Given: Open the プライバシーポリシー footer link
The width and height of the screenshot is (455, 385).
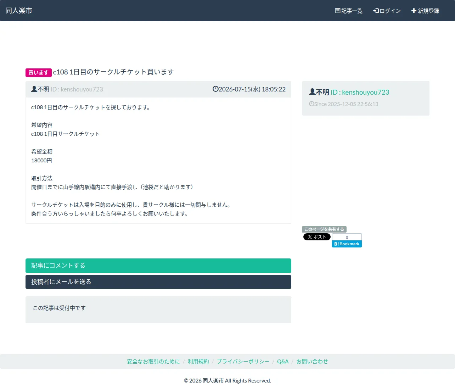Looking at the screenshot, I should coord(243,361).
